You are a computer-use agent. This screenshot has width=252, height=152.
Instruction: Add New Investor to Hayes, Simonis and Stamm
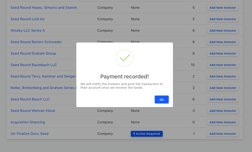click(x=223, y=8)
